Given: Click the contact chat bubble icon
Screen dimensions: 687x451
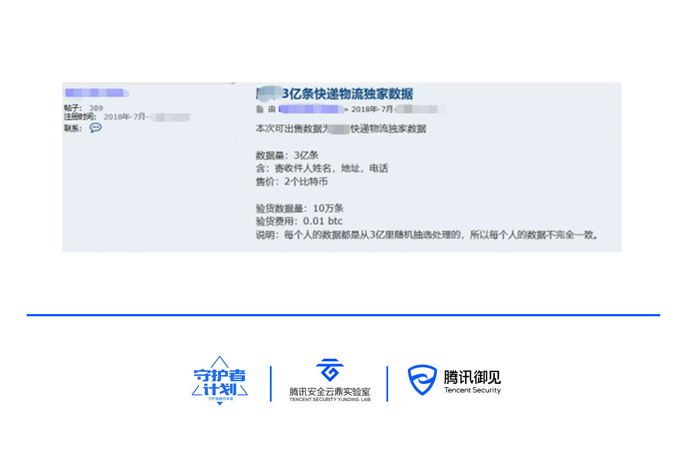Looking at the screenshot, I should tap(96, 128).
